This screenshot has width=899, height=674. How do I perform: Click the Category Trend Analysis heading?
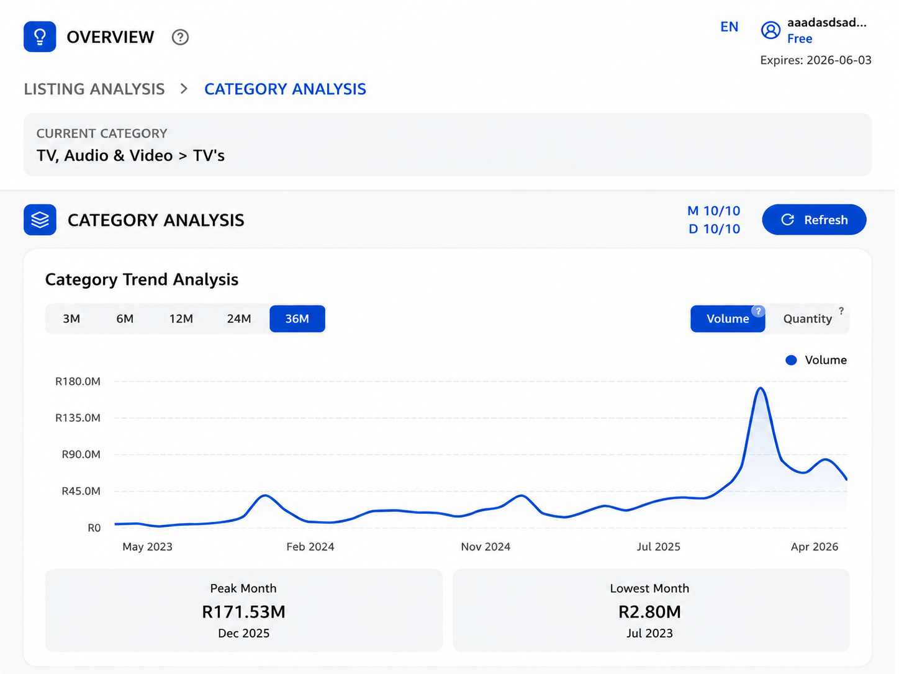(142, 280)
